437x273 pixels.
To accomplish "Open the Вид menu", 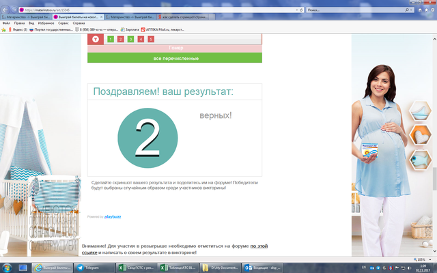I will pos(31,23).
